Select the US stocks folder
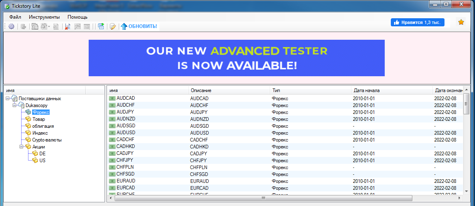The height and width of the screenshot is (206, 475). click(42, 161)
